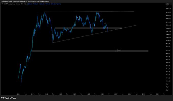Select the lower gray support zone rectangle

pos(90,51)
